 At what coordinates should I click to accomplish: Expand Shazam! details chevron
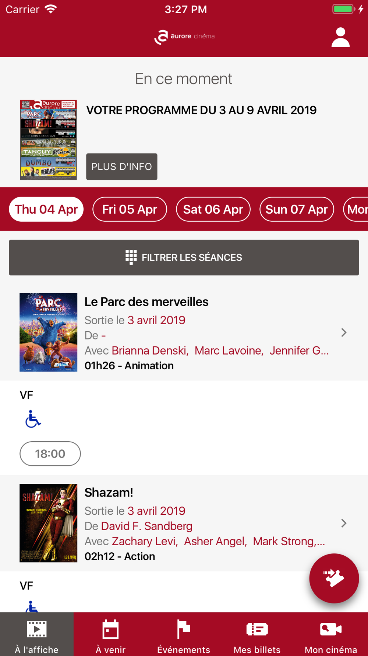point(344,523)
